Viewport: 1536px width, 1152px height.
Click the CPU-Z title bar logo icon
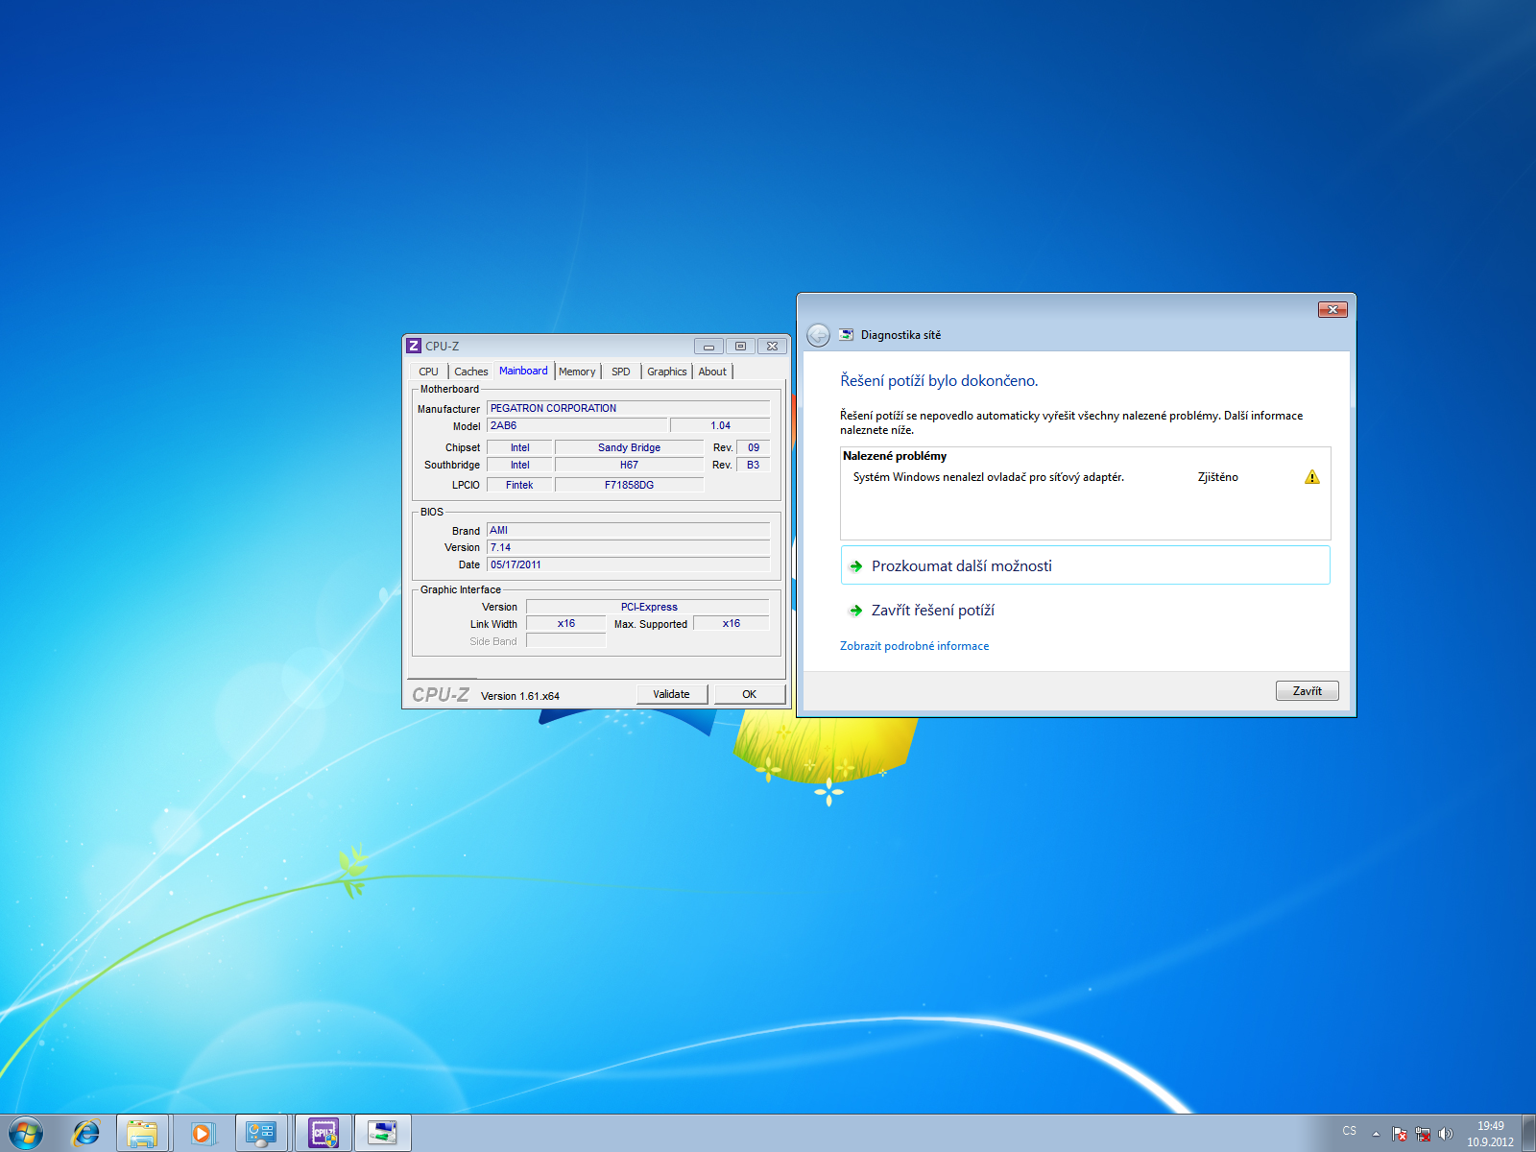(x=414, y=346)
